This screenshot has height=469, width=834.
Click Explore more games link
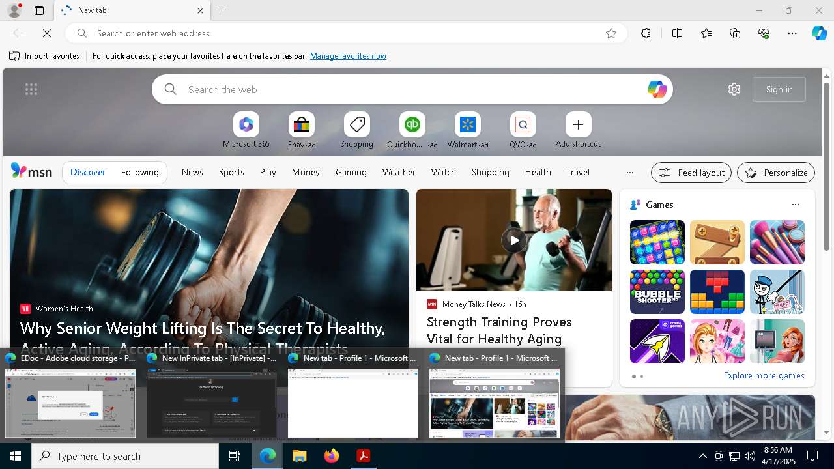(x=764, y=375)
